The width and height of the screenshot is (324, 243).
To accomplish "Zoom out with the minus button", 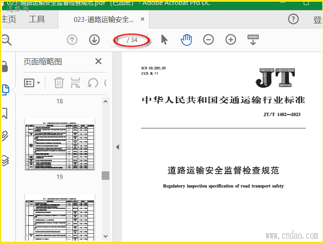I will tap(209, 40).
